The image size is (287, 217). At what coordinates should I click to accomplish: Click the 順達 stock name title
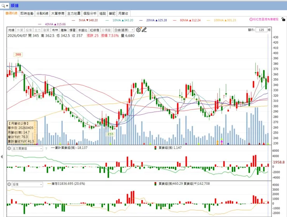coord(14,6)
